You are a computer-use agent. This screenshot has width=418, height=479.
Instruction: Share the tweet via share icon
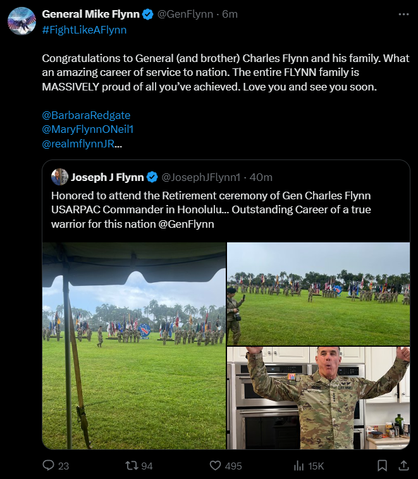click(403, 466)
